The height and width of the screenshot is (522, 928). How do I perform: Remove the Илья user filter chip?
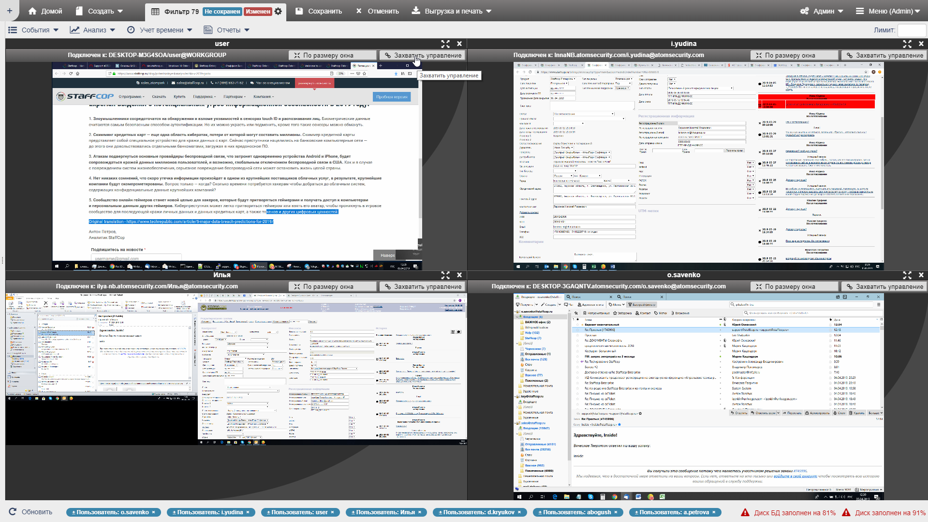(420, 512)
